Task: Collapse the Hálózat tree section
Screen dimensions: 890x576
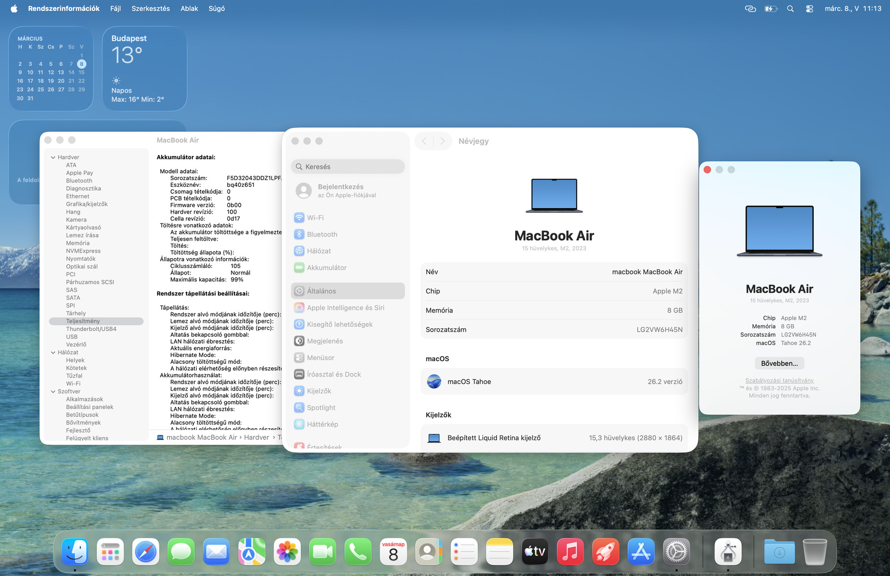Action: click(x=53, y=353)
